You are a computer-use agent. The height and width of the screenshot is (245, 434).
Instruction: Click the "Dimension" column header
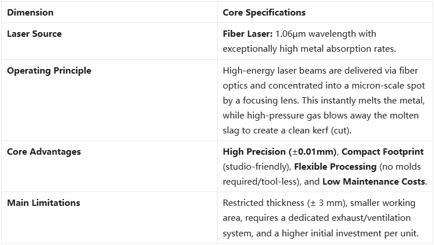click(x=30, y=12)
